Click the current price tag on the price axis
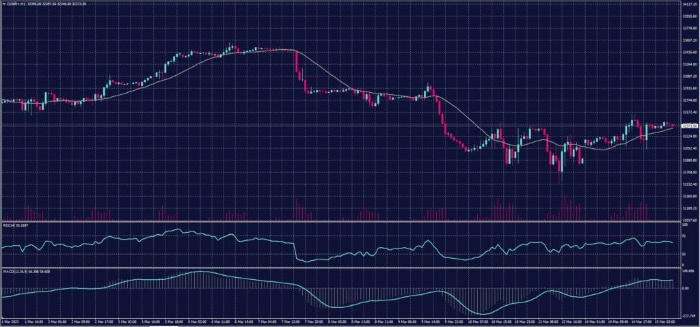The height and width of the screenshot is (327, 700). point(689,126)
